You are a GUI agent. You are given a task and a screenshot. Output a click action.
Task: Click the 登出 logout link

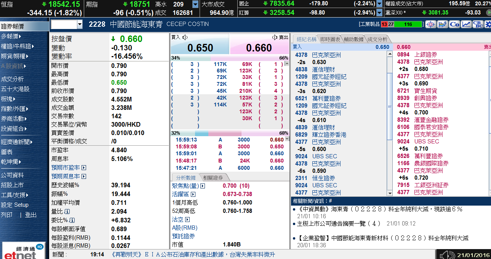[30, 215]
